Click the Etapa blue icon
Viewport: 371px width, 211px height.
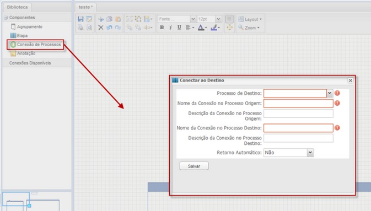13,35
